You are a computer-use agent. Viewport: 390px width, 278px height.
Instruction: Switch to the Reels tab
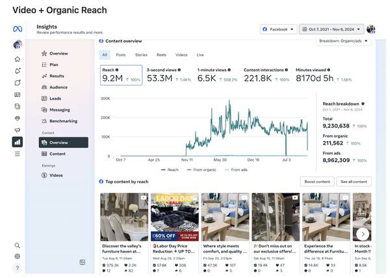161,55
